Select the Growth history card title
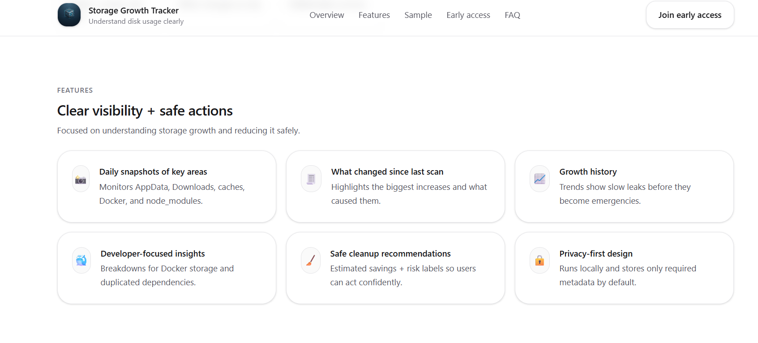758x343 pixels. pyautogui.click(x=588, y=172)
